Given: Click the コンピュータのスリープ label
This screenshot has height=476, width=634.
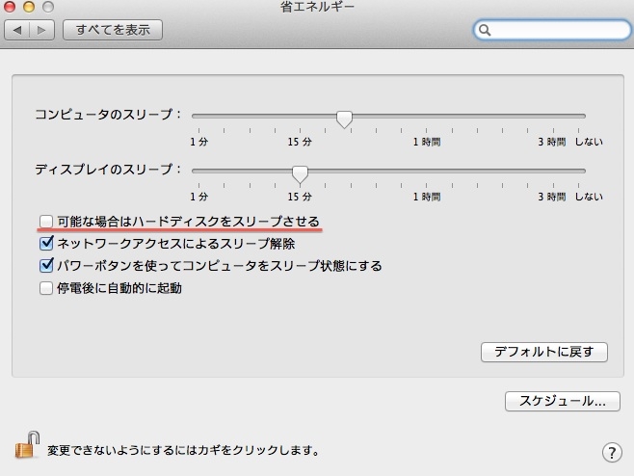Looking at the screenshot, I should coord(108,115).
